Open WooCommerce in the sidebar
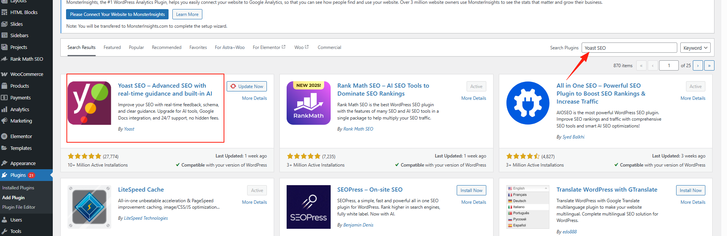The width and height of the screenshot is (727, 236). coord(27,74)
